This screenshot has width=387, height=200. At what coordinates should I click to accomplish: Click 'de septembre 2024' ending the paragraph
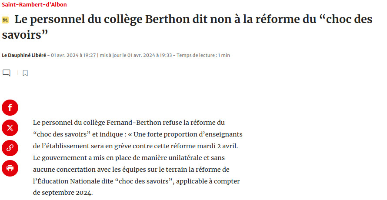point(63,192)
